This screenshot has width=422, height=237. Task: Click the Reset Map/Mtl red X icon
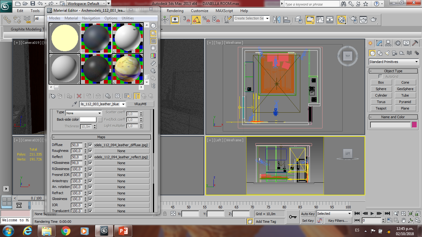[79, 96]
